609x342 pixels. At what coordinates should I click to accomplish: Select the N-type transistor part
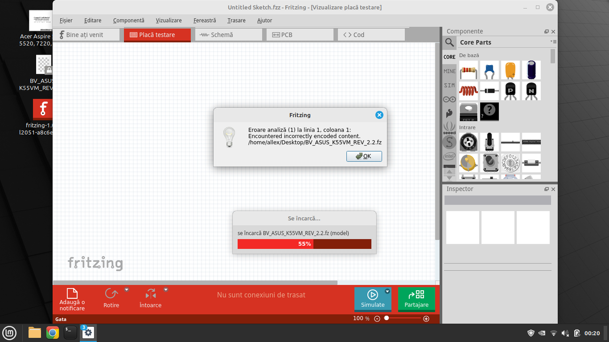(x=531, y=91)
